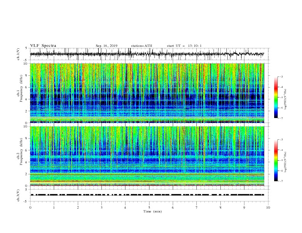Click the ch.3 black dashed signal line
The image size is (302, 233).
(x=147, y=195)
